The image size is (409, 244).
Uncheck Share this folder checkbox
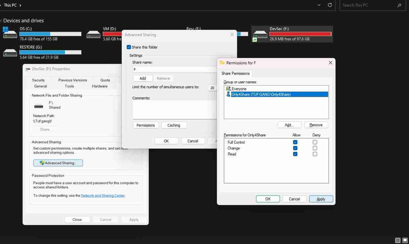click(x=129, y=47)
